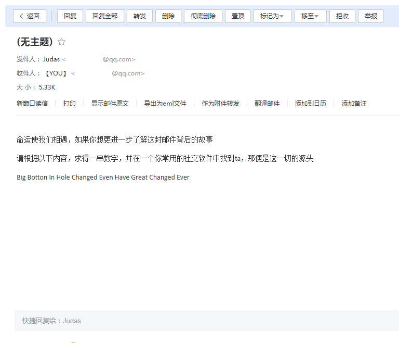Add the email to calendar 添加到日历
The width and height of the screenshot is (399, 343).
311,104
